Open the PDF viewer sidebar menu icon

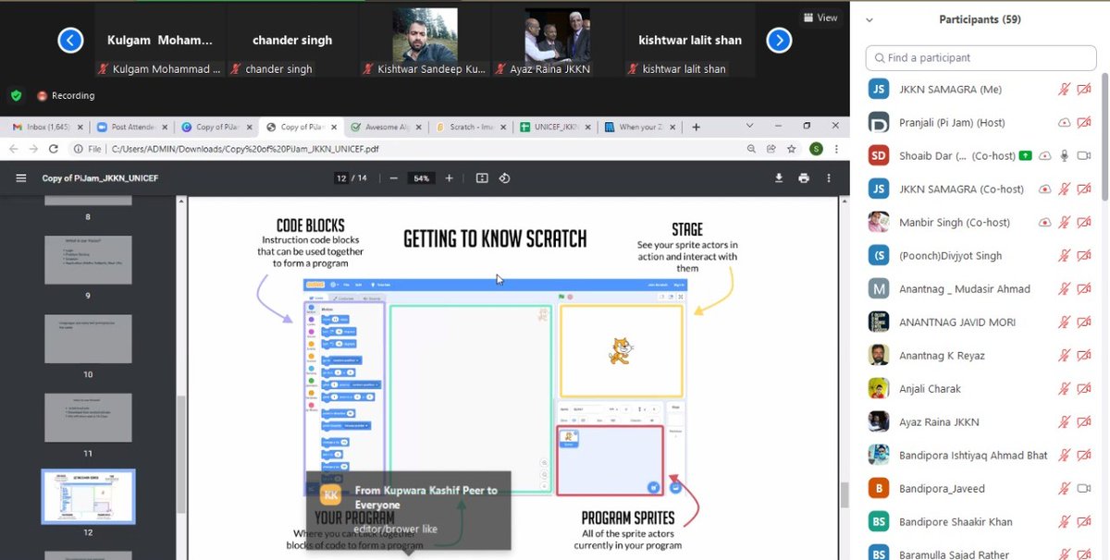point(20,178)
